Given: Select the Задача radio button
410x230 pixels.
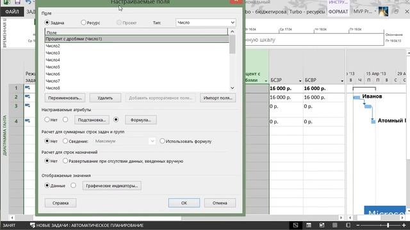Looking at the screenshot, I should (x=47, y=23).
